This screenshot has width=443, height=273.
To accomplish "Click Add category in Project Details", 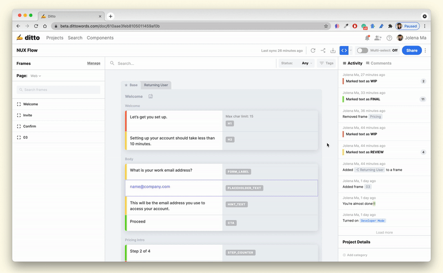I will 355,255.
